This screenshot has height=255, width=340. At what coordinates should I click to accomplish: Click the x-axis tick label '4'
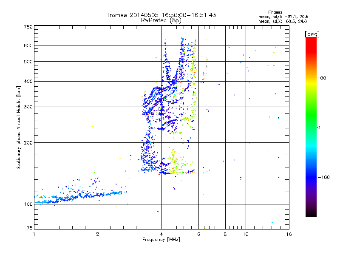click(161, 234)
